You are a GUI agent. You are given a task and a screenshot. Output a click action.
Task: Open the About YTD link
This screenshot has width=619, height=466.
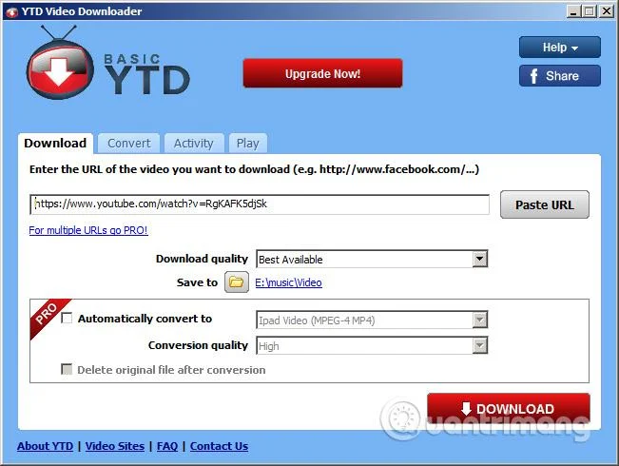(45, 446)
